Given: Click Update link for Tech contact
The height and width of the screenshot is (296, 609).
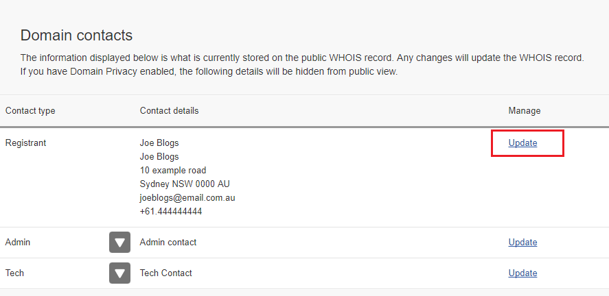Looking at the screenshot, I should click(x=522, y=273).
